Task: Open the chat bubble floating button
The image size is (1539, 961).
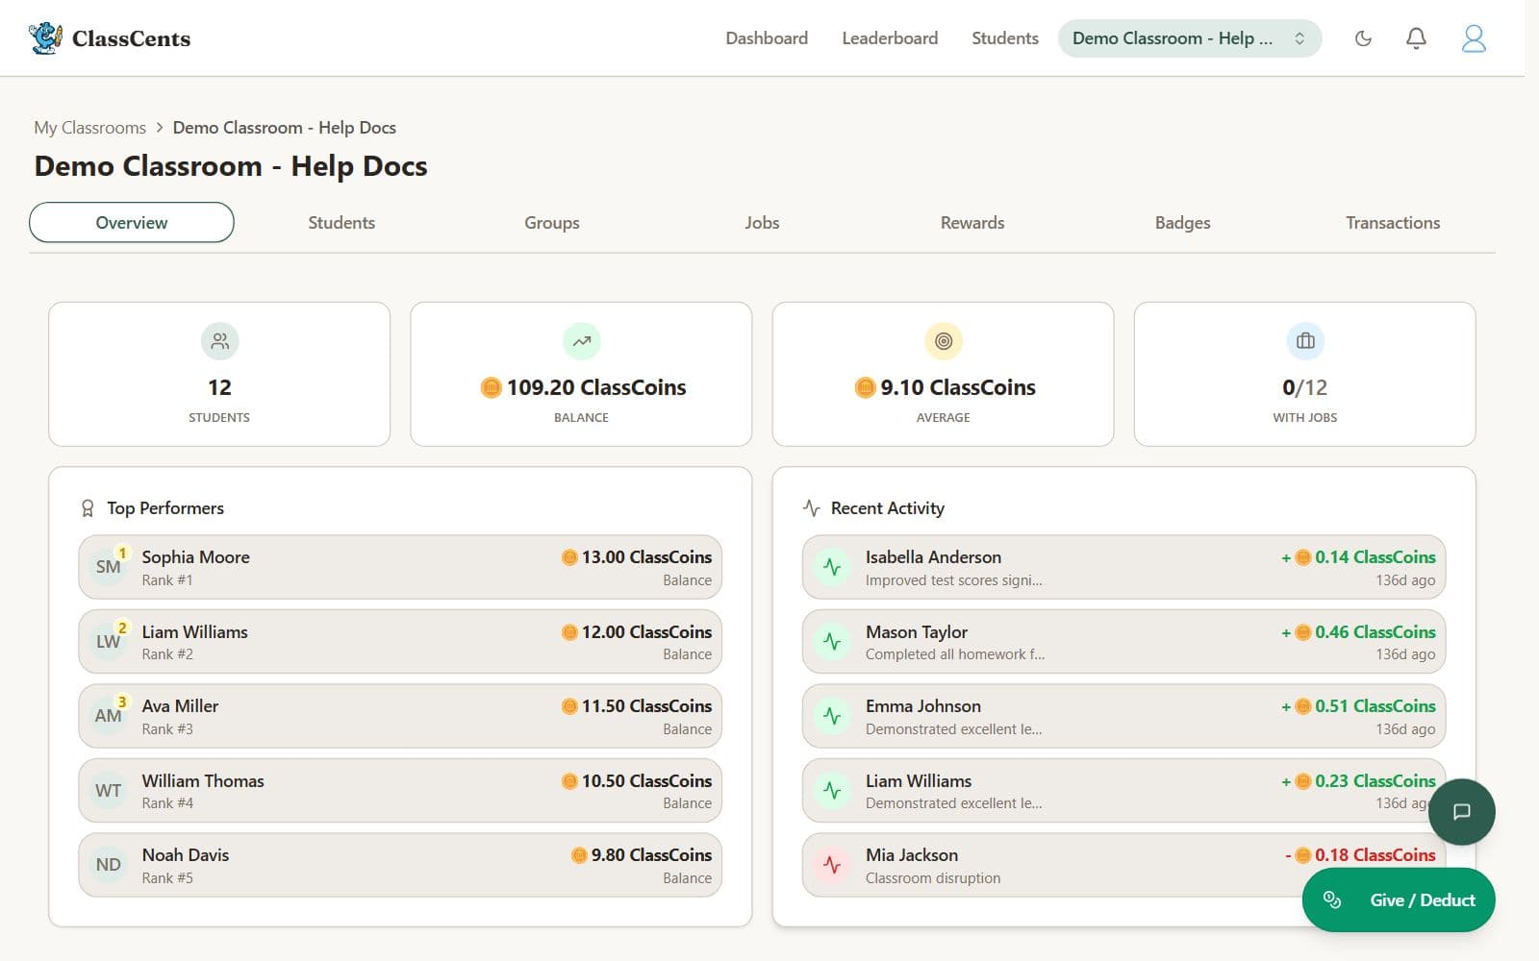Action: click(x=1461, y=812)
